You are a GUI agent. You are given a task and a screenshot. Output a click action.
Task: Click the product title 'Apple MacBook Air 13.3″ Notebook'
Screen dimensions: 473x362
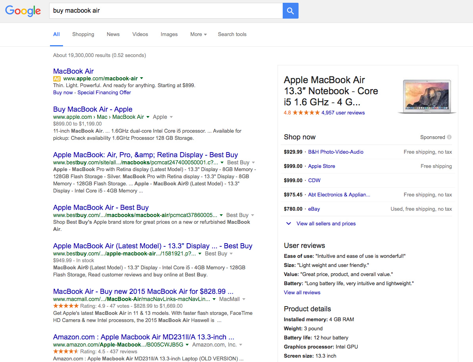[x=331, y=91]
